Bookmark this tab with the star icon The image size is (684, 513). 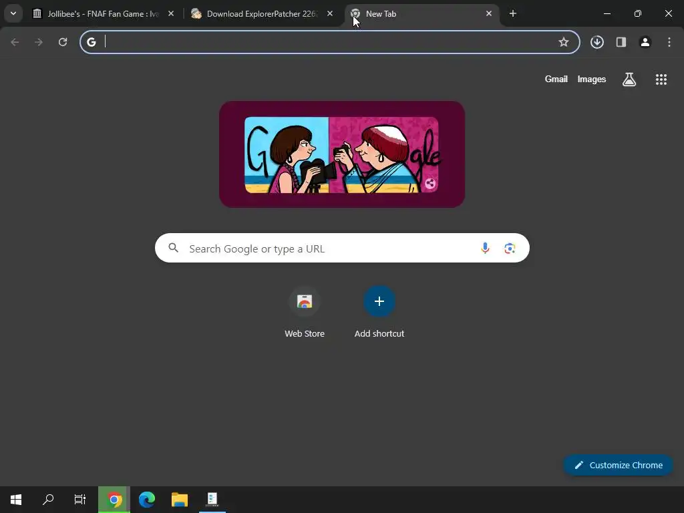[x=564, y=42]
